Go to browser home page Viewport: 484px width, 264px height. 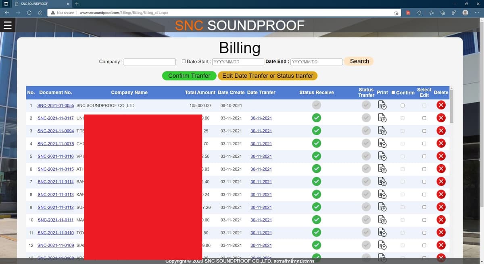click(x=40, y=12)
